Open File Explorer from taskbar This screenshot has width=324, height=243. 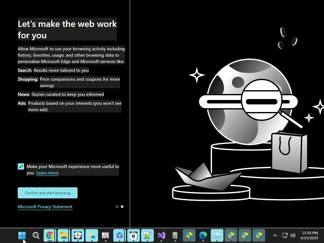(64, 235)
